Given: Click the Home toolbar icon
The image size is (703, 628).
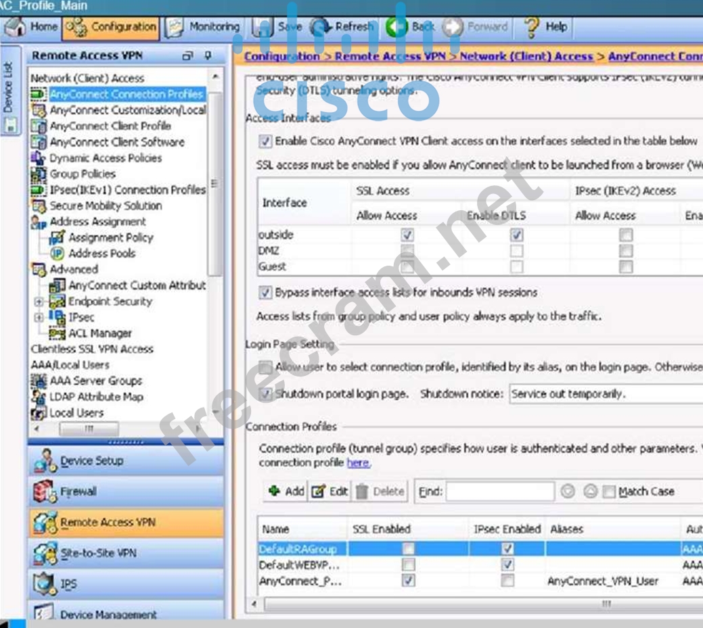Looking at the screenshot, I should coord(15,28).
